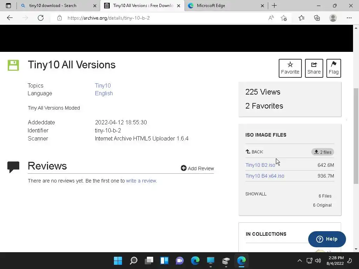The width and height of the screenshot is (359, 269).
Task: Add this page to favorites star icon
Action: (x=284, y=18)
